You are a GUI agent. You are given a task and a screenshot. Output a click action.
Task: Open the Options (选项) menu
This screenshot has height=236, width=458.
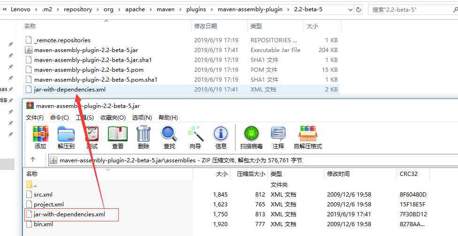[x=142, y=117]
